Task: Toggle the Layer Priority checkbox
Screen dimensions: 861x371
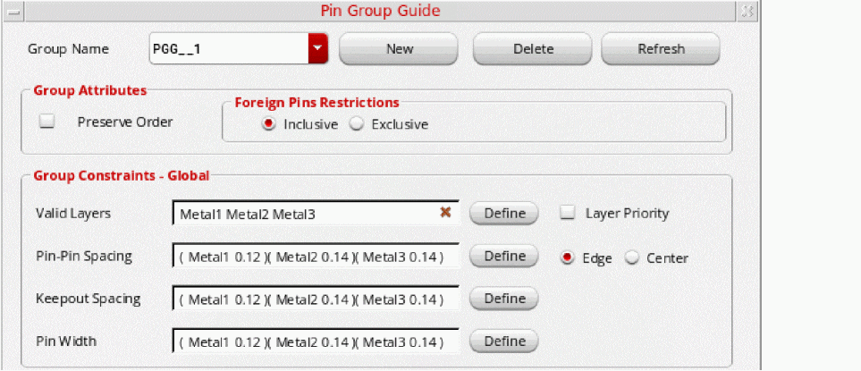Action: pos(567,213)
